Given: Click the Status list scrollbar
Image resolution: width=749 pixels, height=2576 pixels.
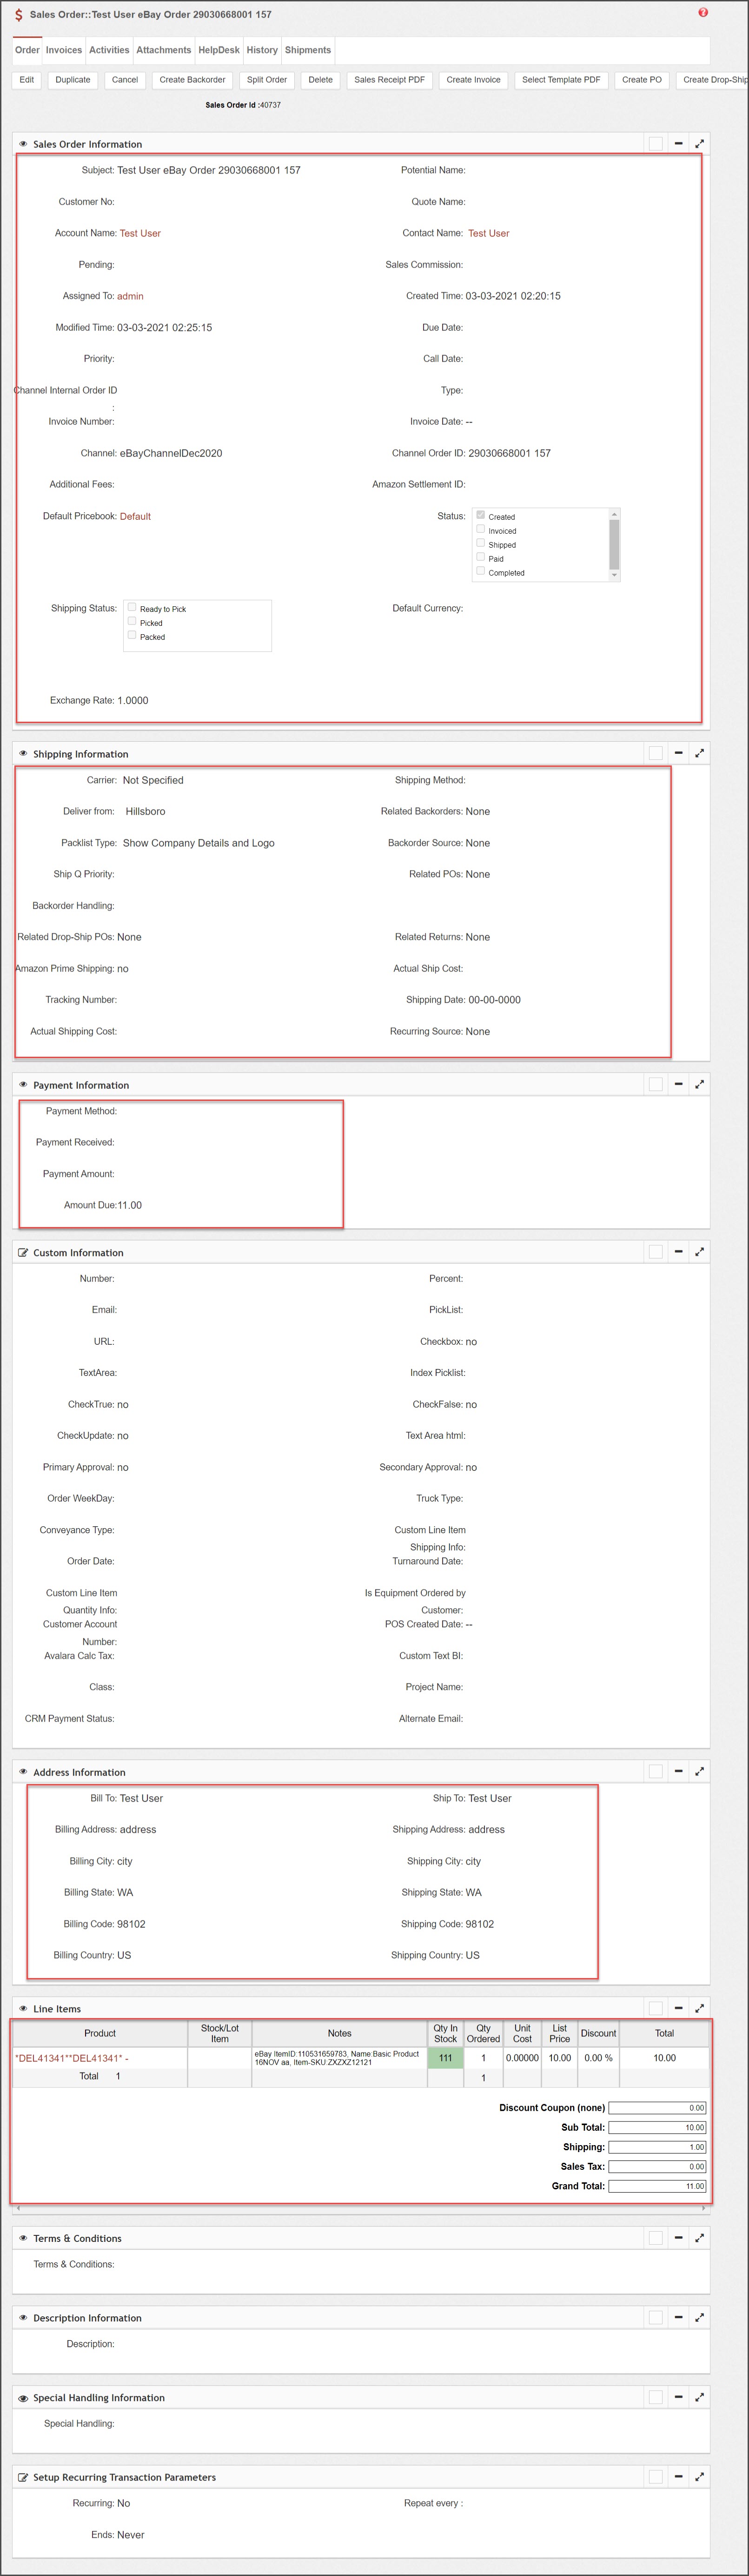Looking at the screenshot, I should (614, 544).
